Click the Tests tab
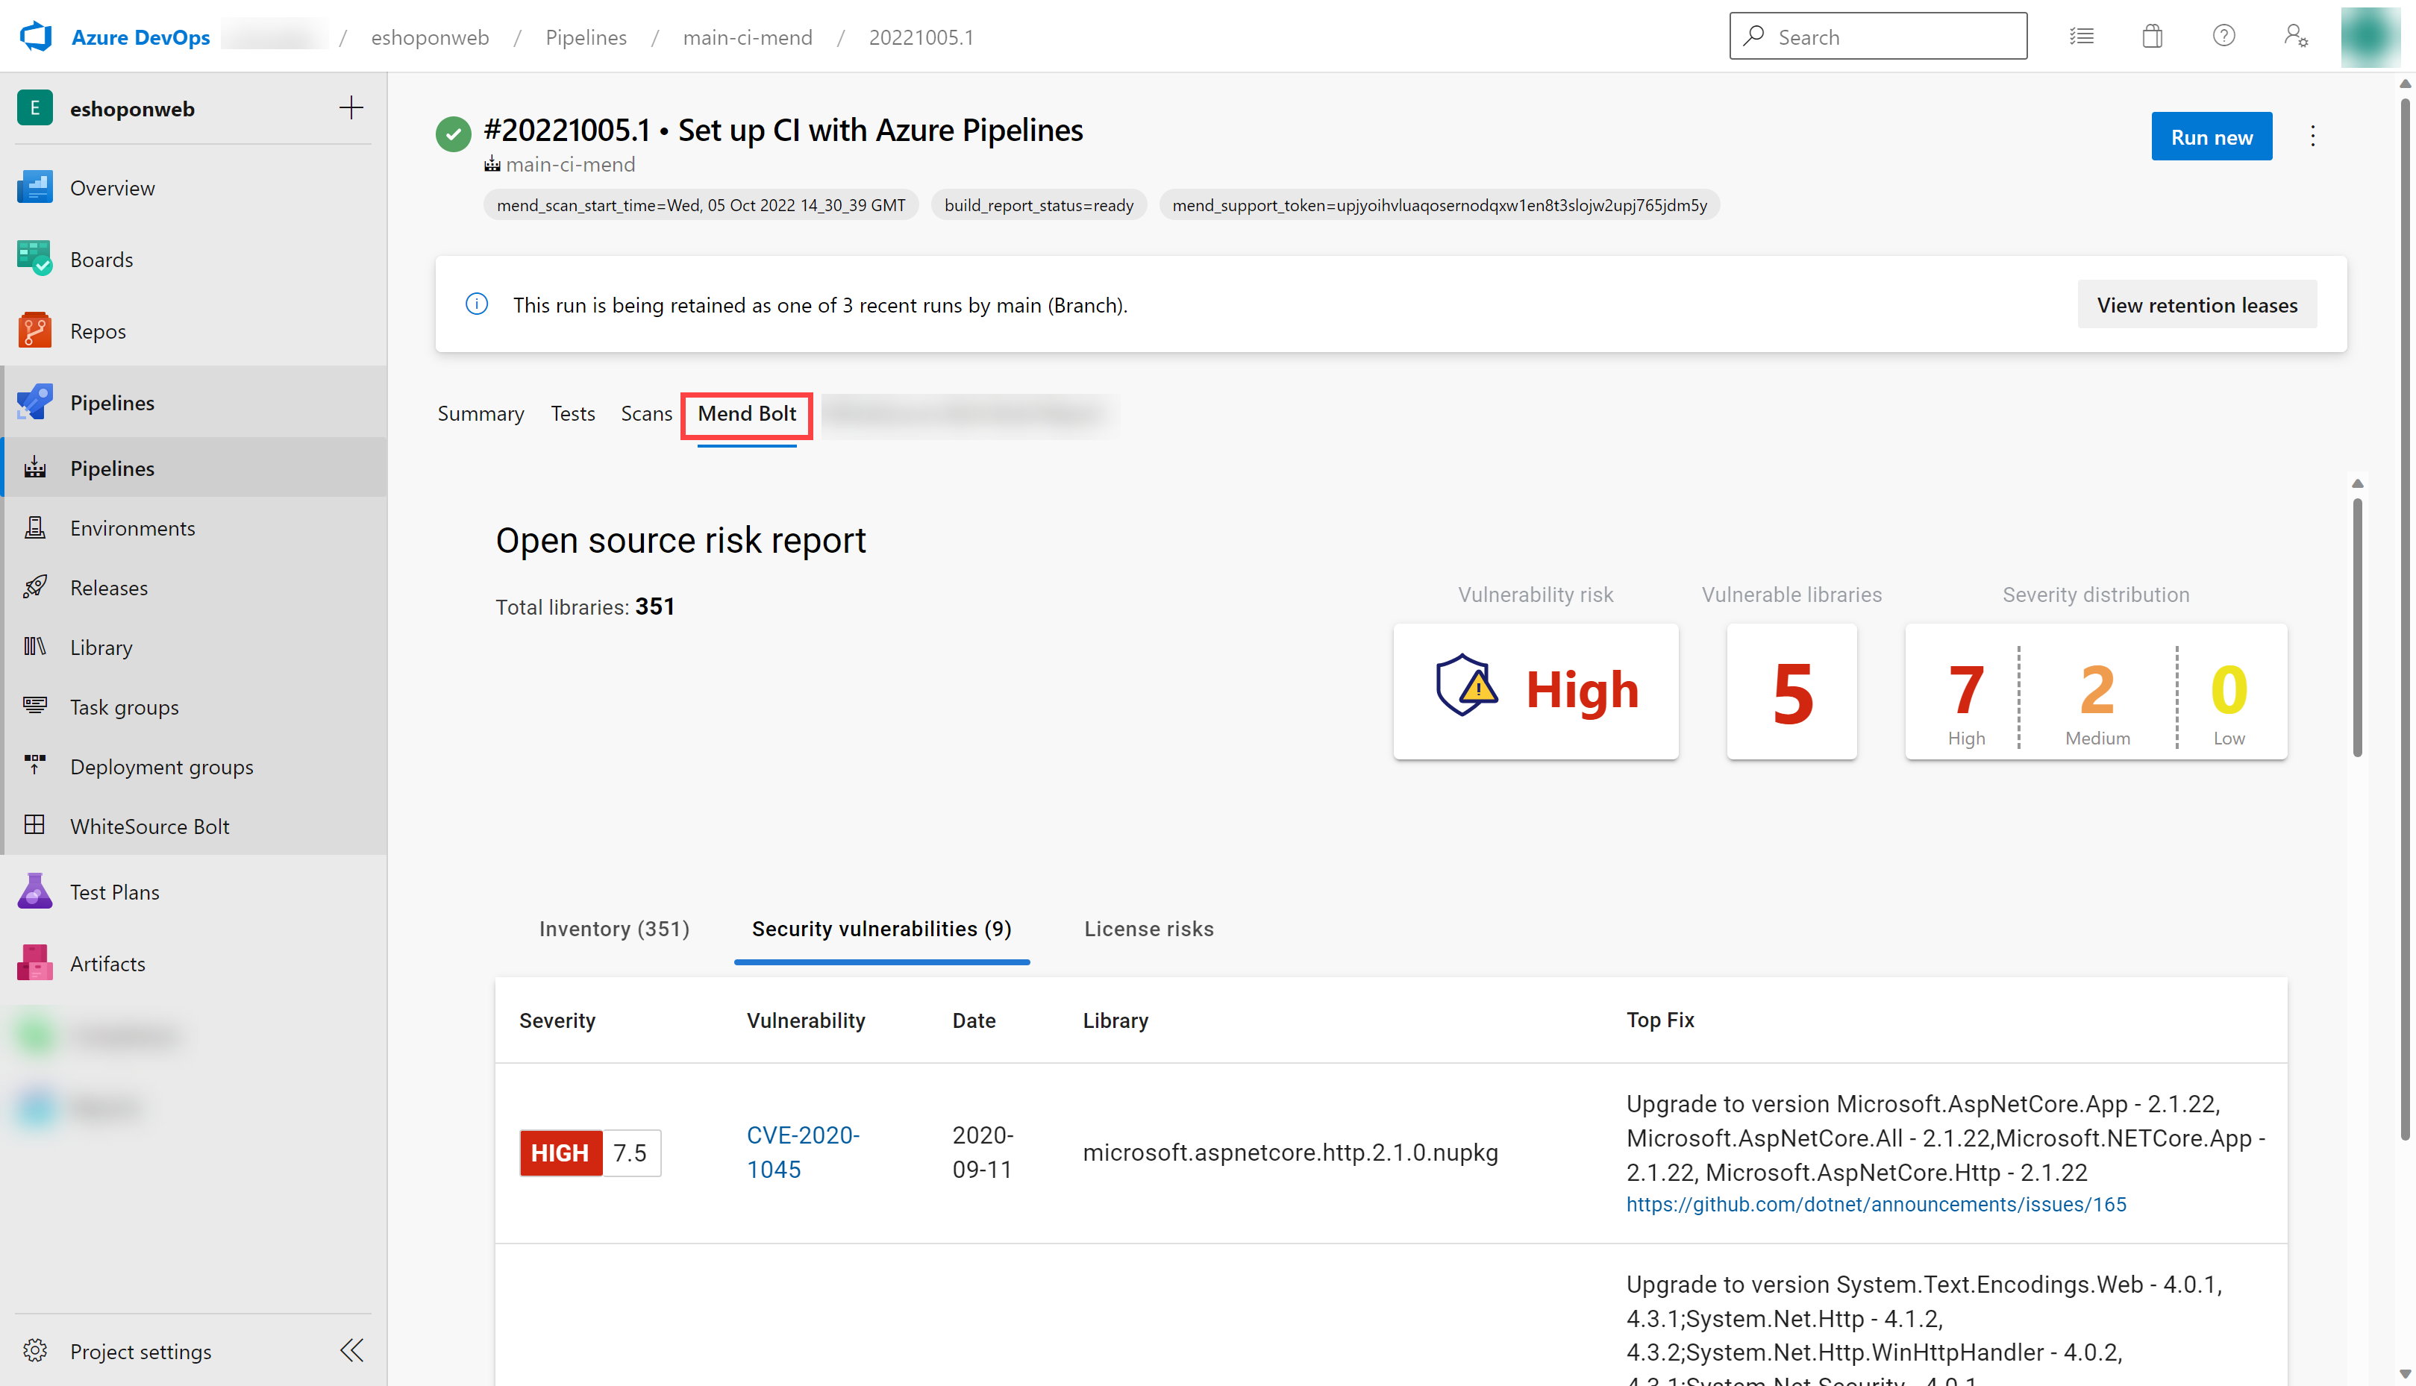This screenshot has width=2416, height=1386. tap(572, 413)
